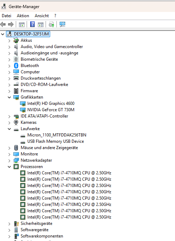Collapse the DESKTOP-32F51JM root node
This screenshot has width=175, height=241.
click(2, 34)
